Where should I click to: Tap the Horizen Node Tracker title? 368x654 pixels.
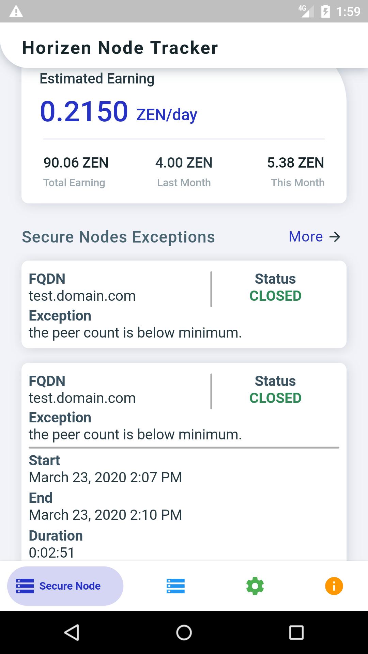click(x=120, y=48)
